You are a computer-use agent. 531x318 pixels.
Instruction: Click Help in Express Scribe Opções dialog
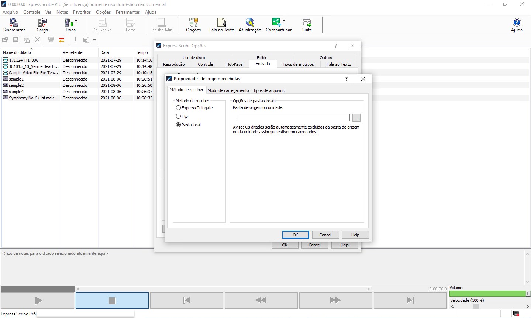click(344, 245)
